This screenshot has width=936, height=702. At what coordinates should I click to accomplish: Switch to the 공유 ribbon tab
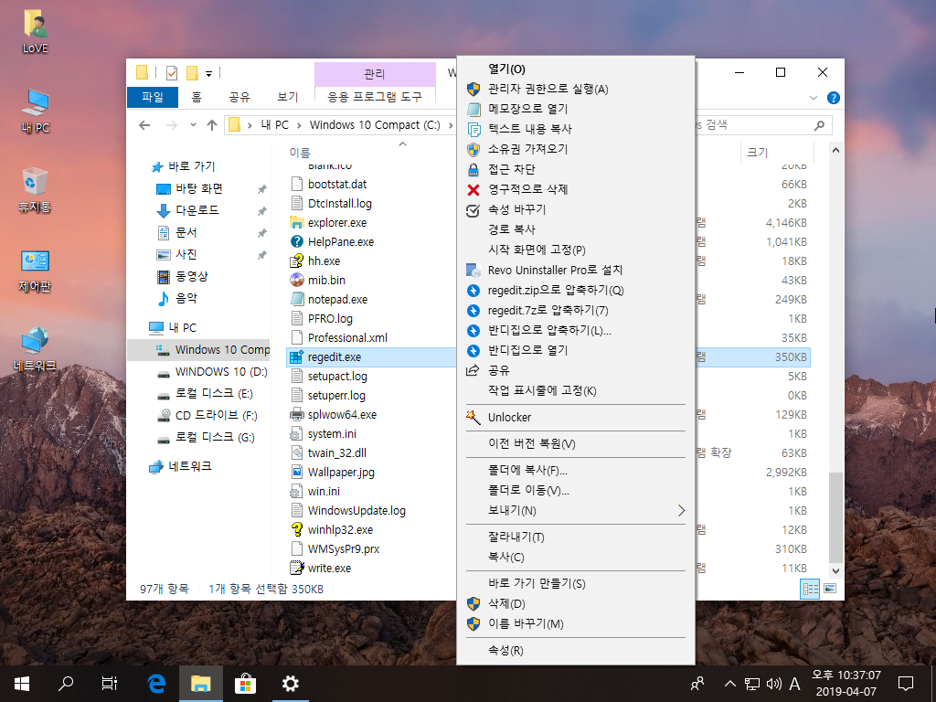click(239, 97)
